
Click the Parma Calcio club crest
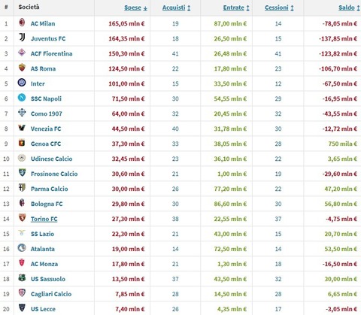pyautogui.click(x=22, y=188)
